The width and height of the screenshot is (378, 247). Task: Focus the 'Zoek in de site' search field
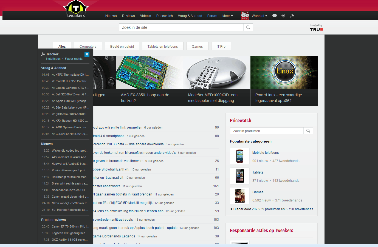coord(181,27)
